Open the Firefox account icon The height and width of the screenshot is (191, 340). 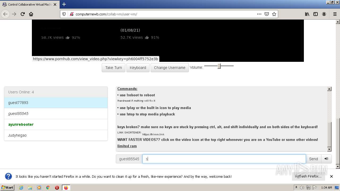coord(324,14)
